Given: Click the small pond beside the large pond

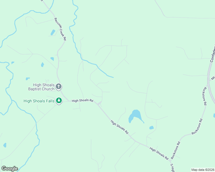Looking at the screenshot, I should click(x=151, y=128).
